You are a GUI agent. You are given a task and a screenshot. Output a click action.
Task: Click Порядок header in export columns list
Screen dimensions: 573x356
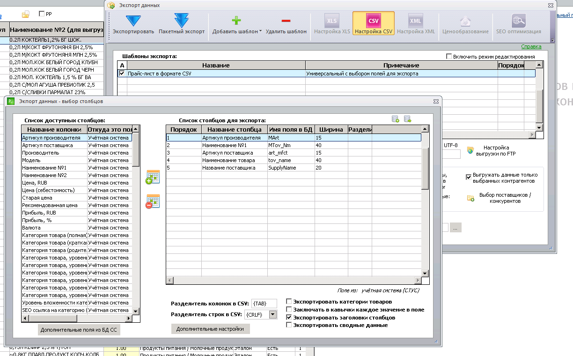[x=184, y=129]
